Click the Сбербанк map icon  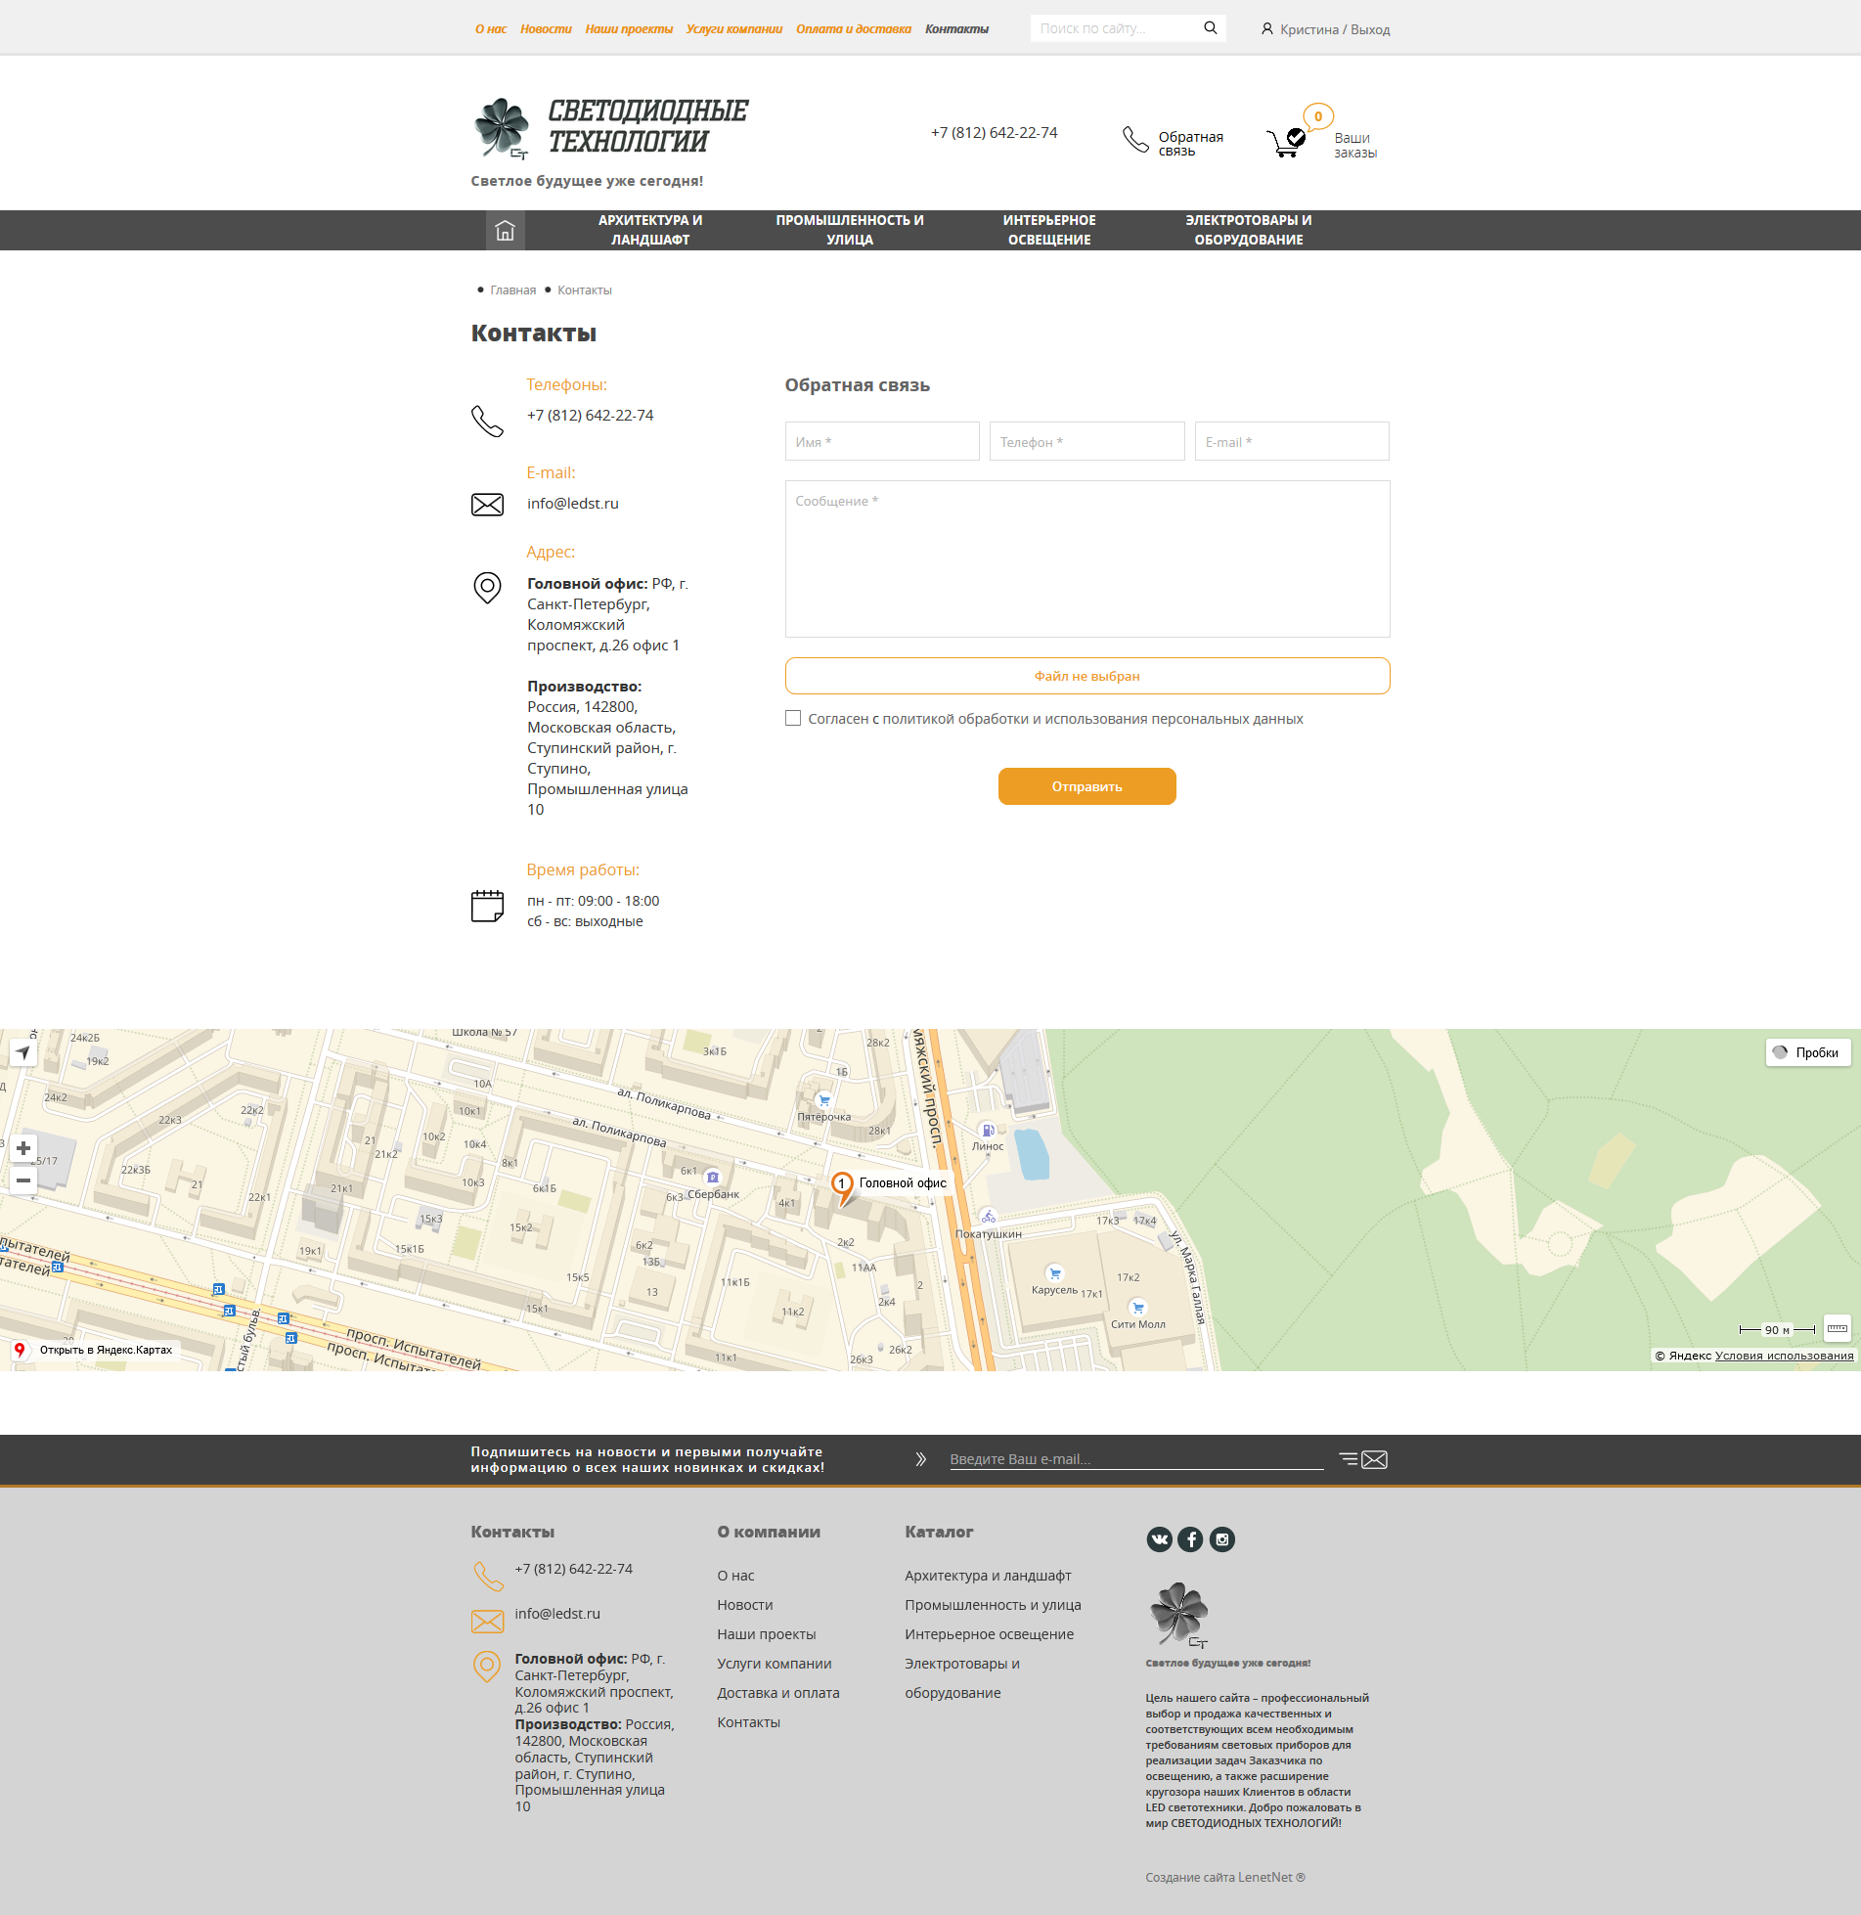pyautogui.click(x=713, y=1178)
